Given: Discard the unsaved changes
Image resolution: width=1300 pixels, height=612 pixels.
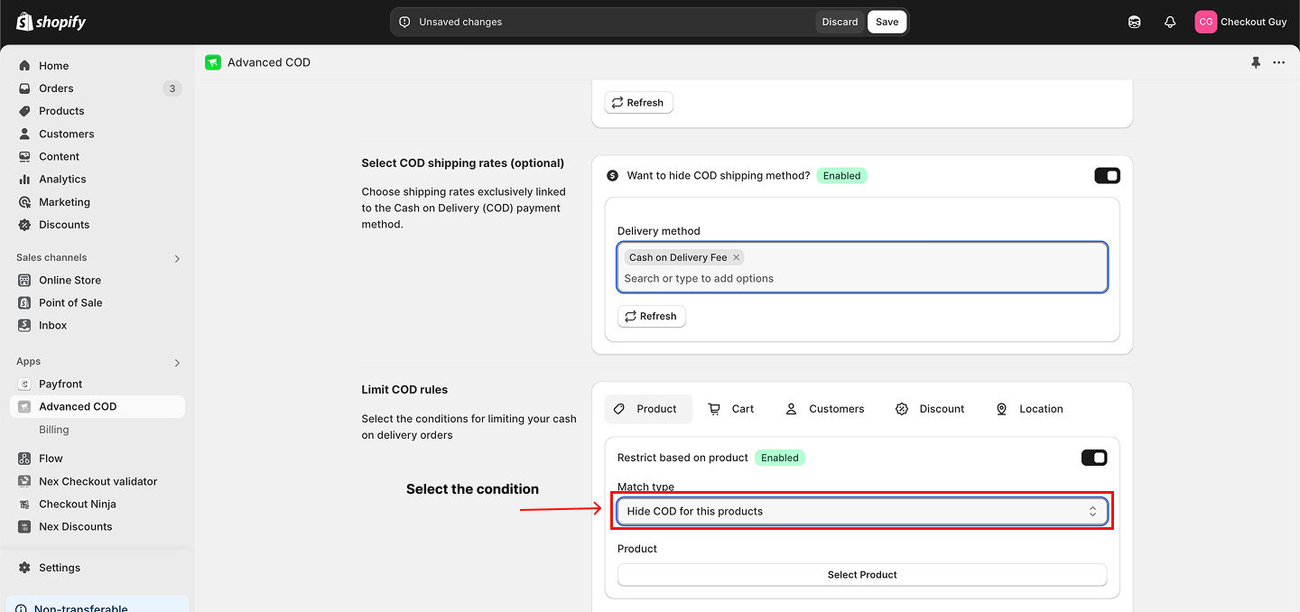Looking at the screenshot, I should pyautogui.click(x=840, y=22).
